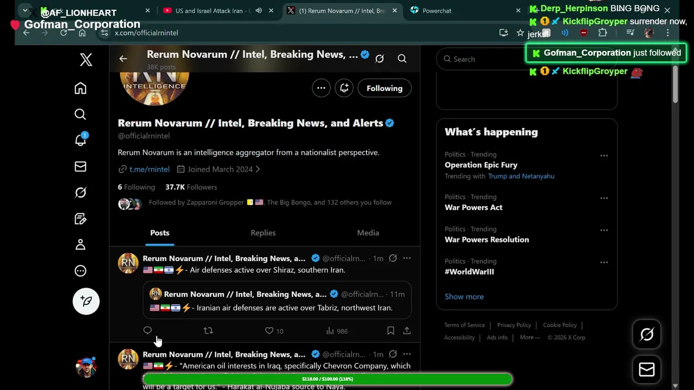This screenshot has height=390, width=694.
Task: Like the Shiraz post with 10 likes
Action: (x=274, y=330)
